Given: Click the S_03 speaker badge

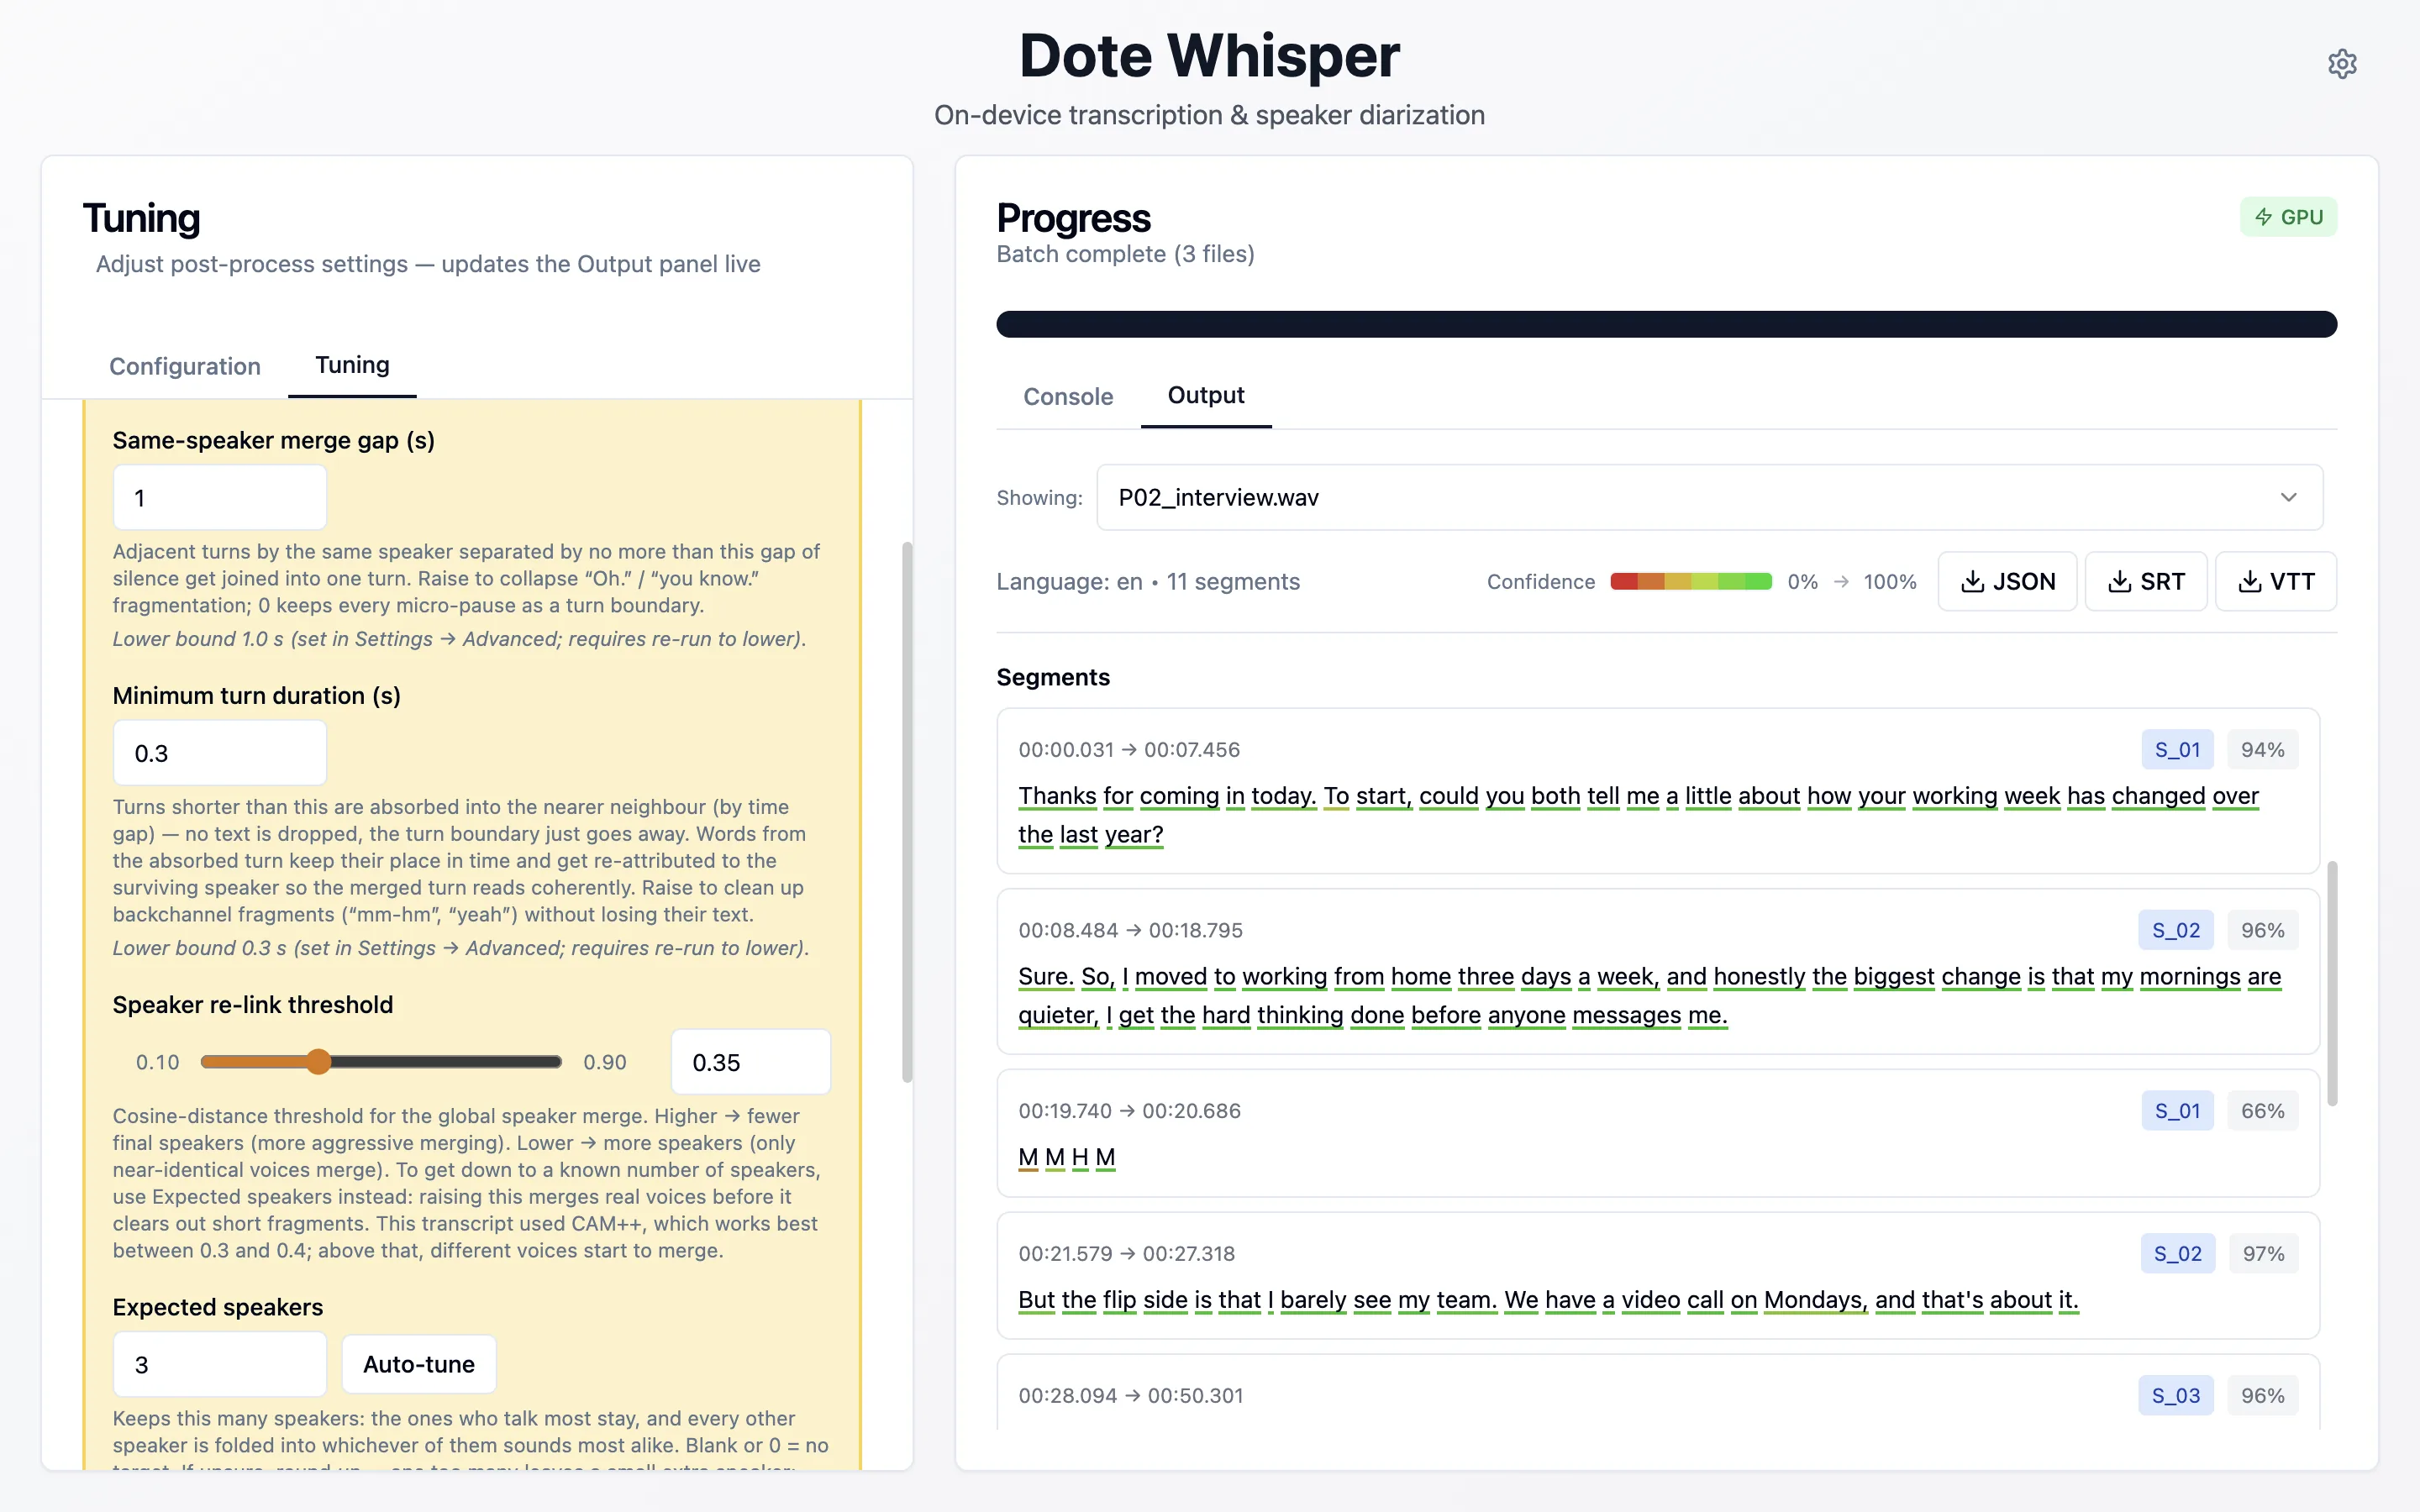Looking at the screenshot, I should tap(2176, 1396).
